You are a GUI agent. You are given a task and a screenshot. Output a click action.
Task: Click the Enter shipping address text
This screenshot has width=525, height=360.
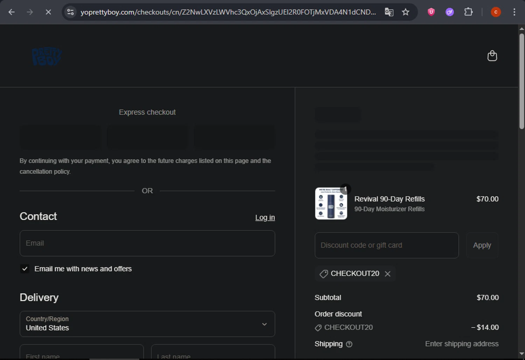[x=462, y=344]
